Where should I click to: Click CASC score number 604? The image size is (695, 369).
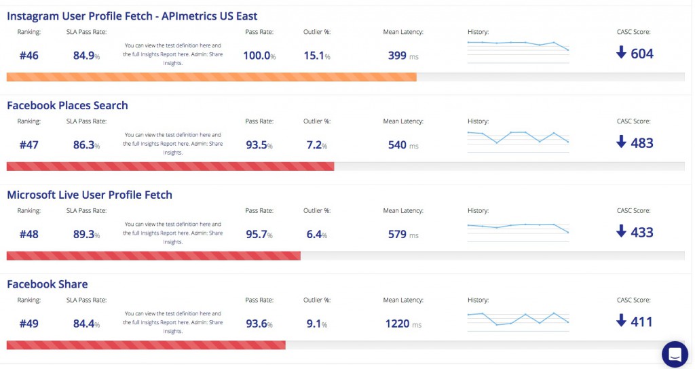pyautogui.click(x=642, y=54)
